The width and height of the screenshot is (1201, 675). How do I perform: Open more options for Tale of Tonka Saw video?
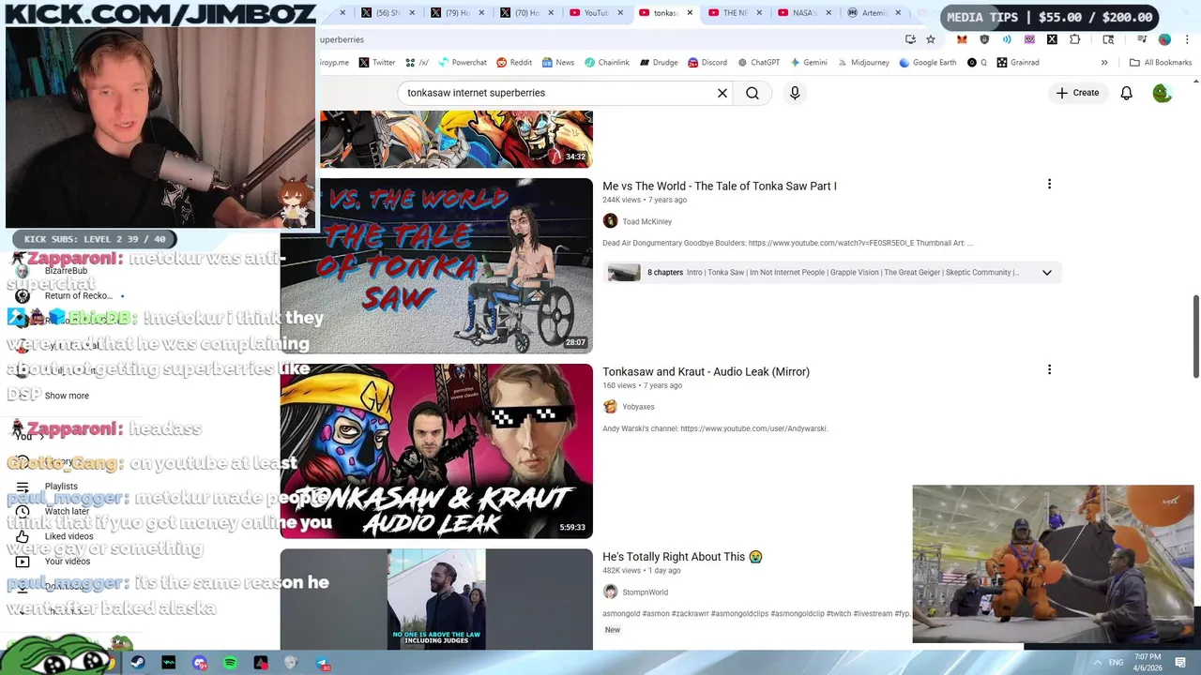pyautogui.click(x=1049, y=185)
